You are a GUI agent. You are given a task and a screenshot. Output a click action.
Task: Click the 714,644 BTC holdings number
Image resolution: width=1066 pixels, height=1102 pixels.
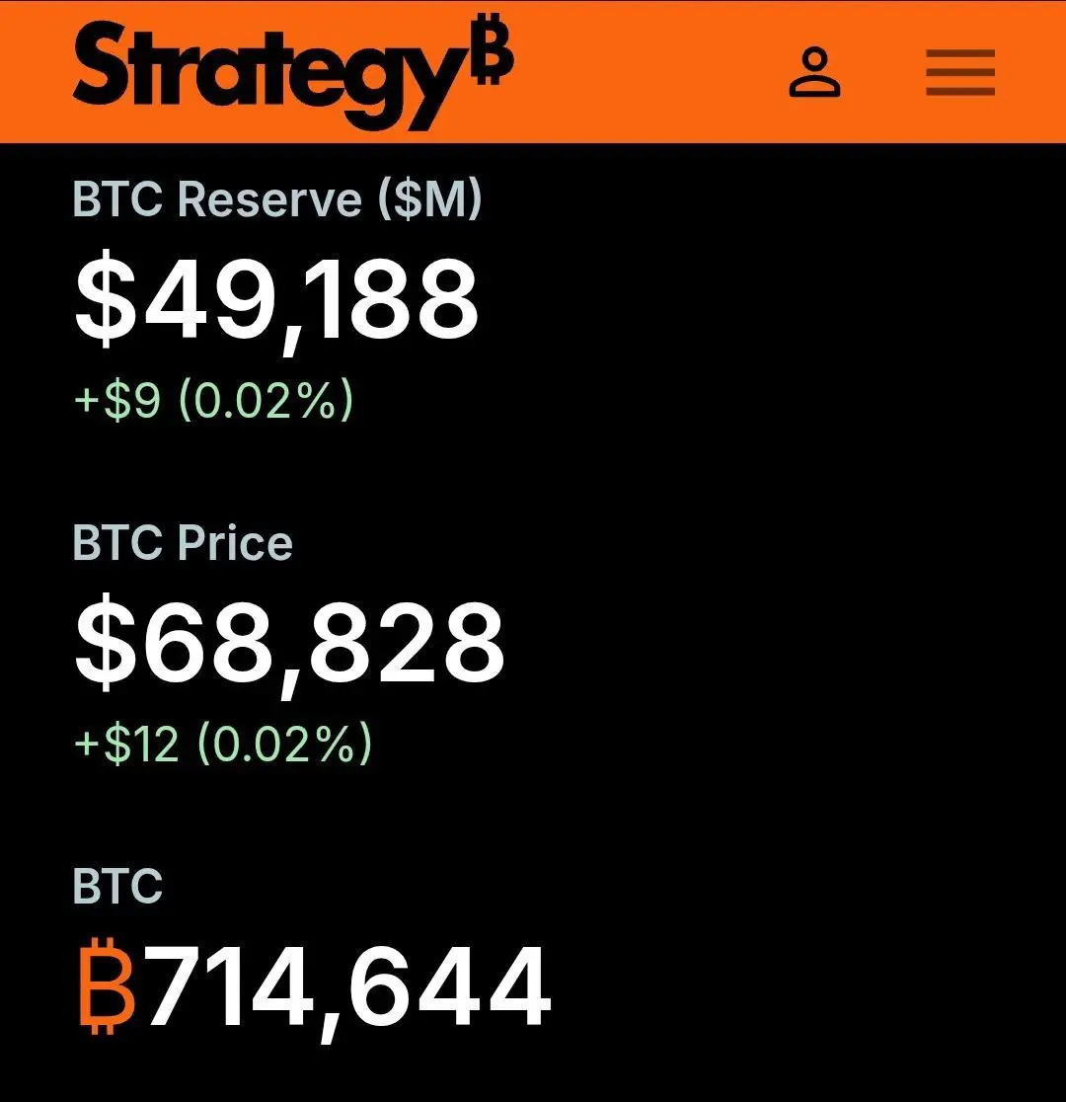pos(348,987)
